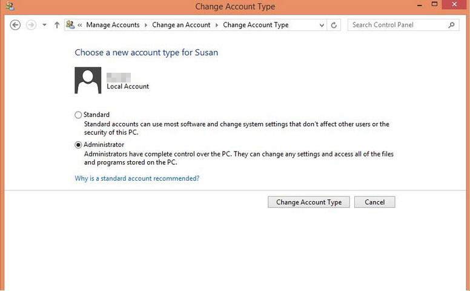Open recent locations dropdown arrow
The image size is (470, 291).
pyautogui.click(x=44, y=25)
